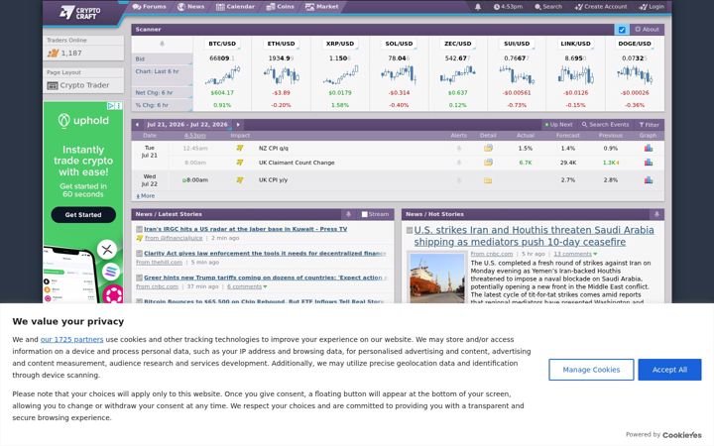714x446 pixels.
Task: Click the UK CPI y/y impact icon
Action: (240, 180)
